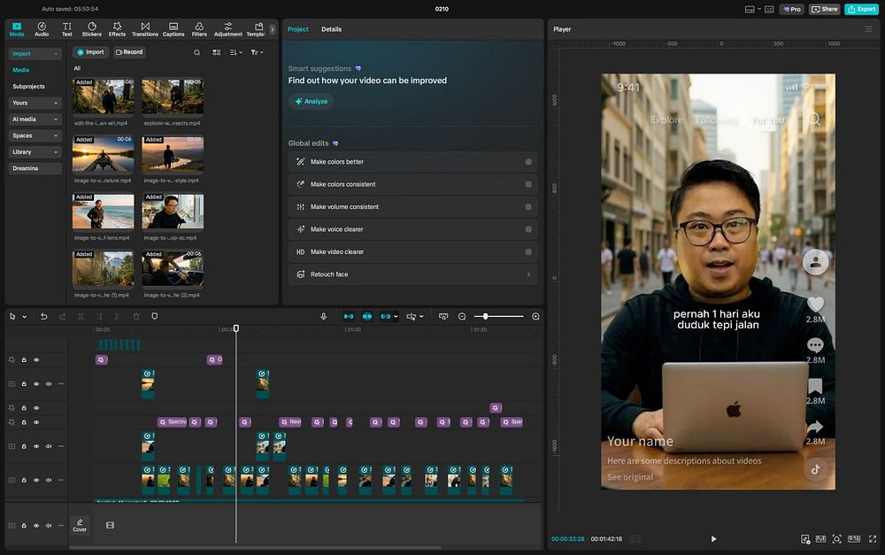Play the video in Player panel
885x555 pixels.
[713, 538]
